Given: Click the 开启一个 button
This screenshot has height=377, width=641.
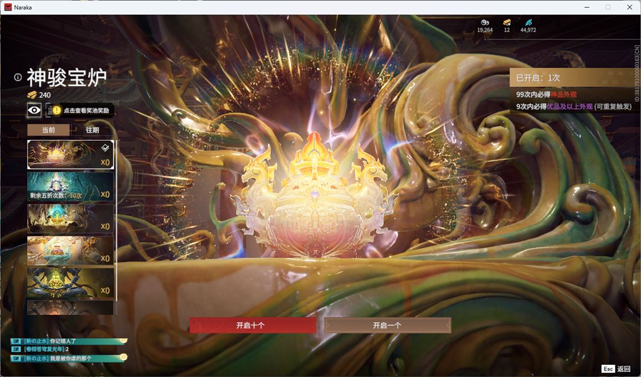Looking at the screenshot, I should [388, 325].
